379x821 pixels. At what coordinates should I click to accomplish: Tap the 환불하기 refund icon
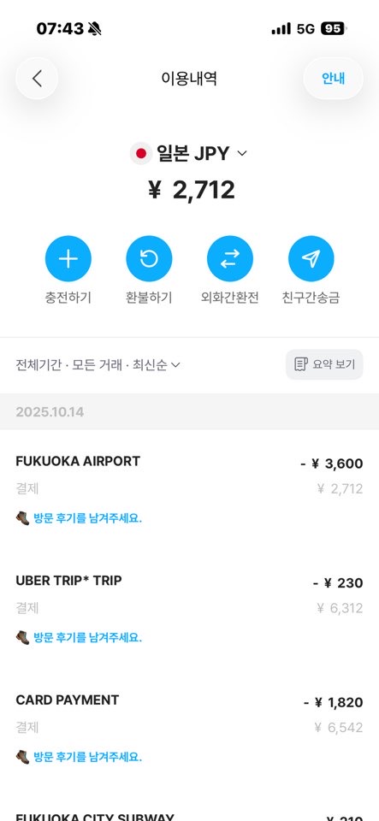click(149, 258)
